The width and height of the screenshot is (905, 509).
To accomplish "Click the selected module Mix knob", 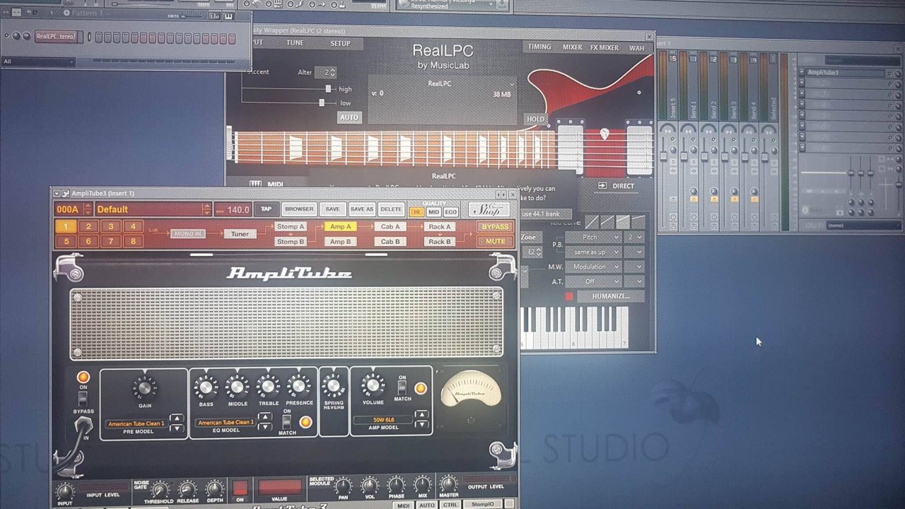I will (422, 486).
